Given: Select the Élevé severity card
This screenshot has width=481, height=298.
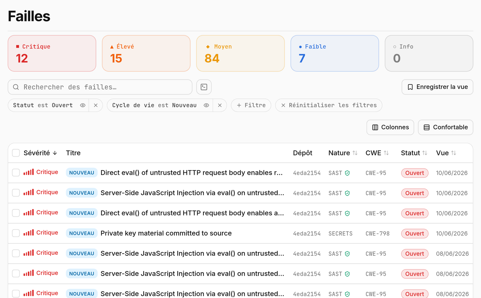Looking at the screenshot, I should coord(146,53).
